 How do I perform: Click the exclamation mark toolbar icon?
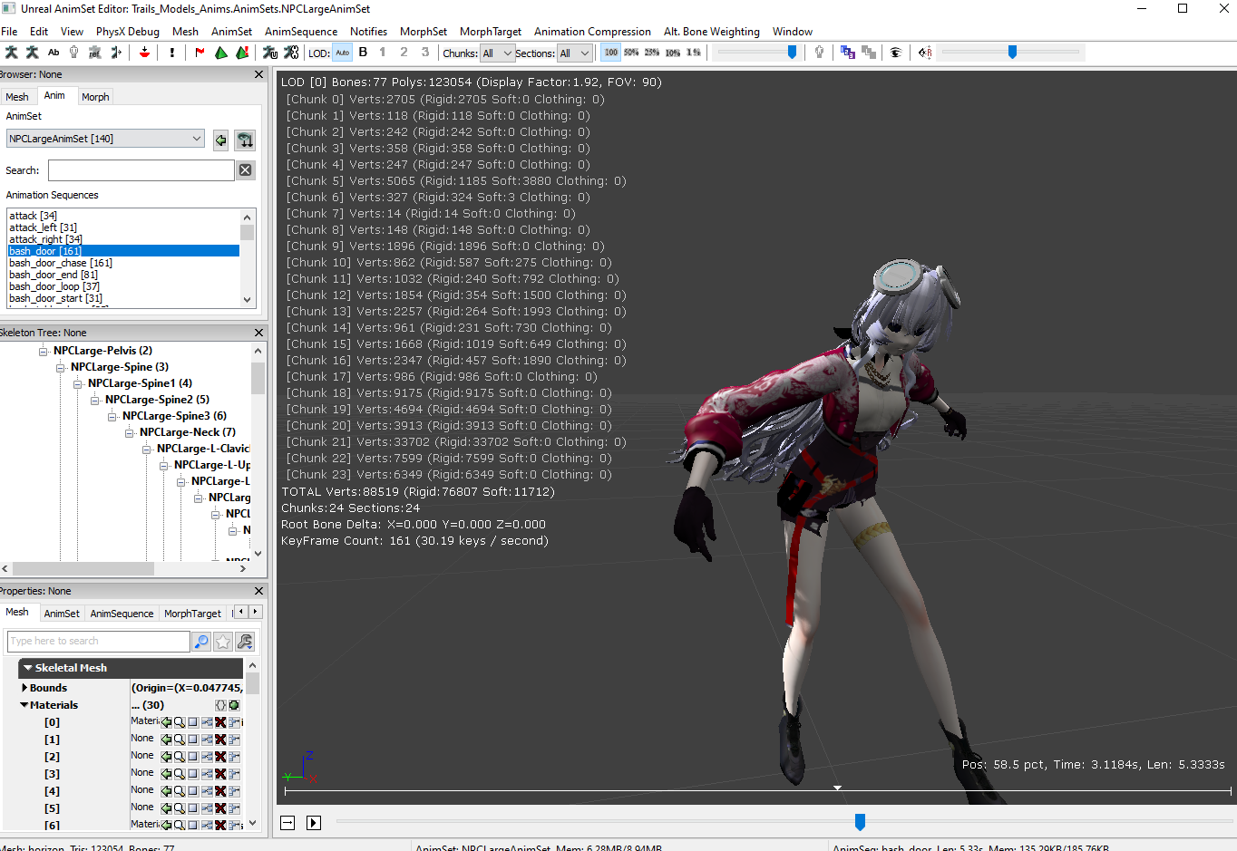point(172,53)
